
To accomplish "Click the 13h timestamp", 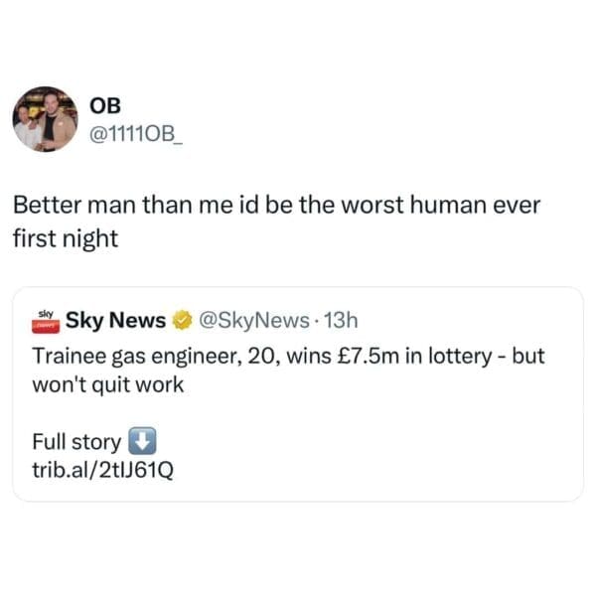I will pos(341,320).
